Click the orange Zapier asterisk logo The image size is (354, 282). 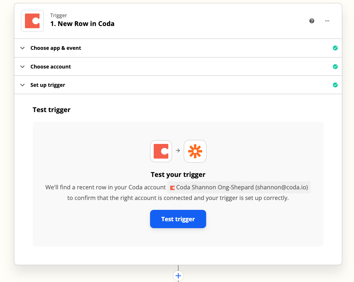[x=195, y=151]
